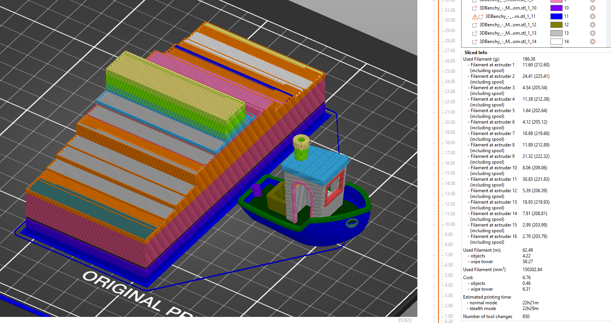Click the purple color swatch for extruder 10

pyautogui.click(x=556, y=8)
